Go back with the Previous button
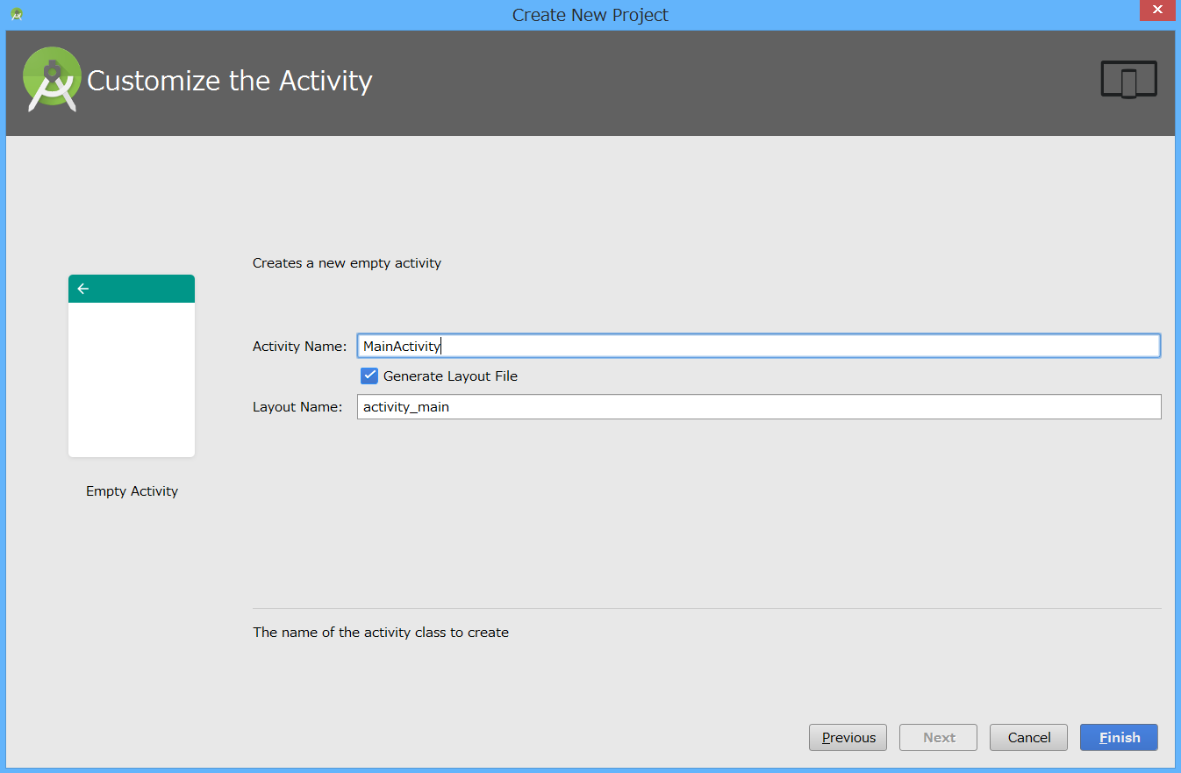The width and height of the screenshot is (1181, 773). tap(848, 738)
